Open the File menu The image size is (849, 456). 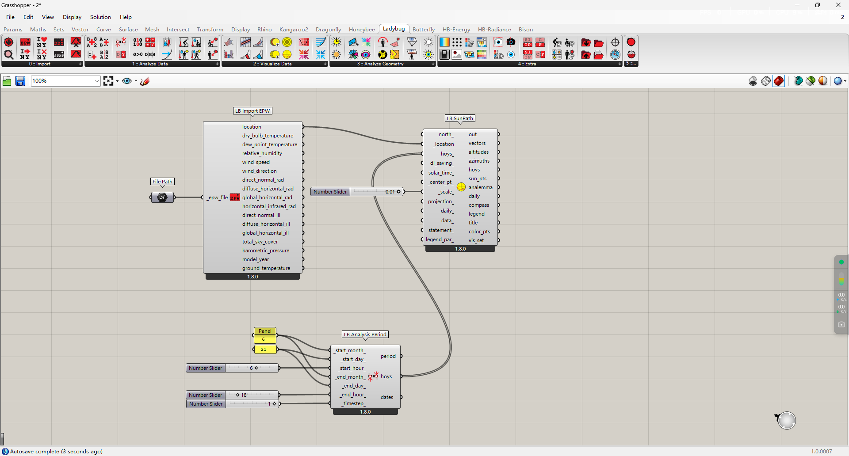tap(11, 17)
